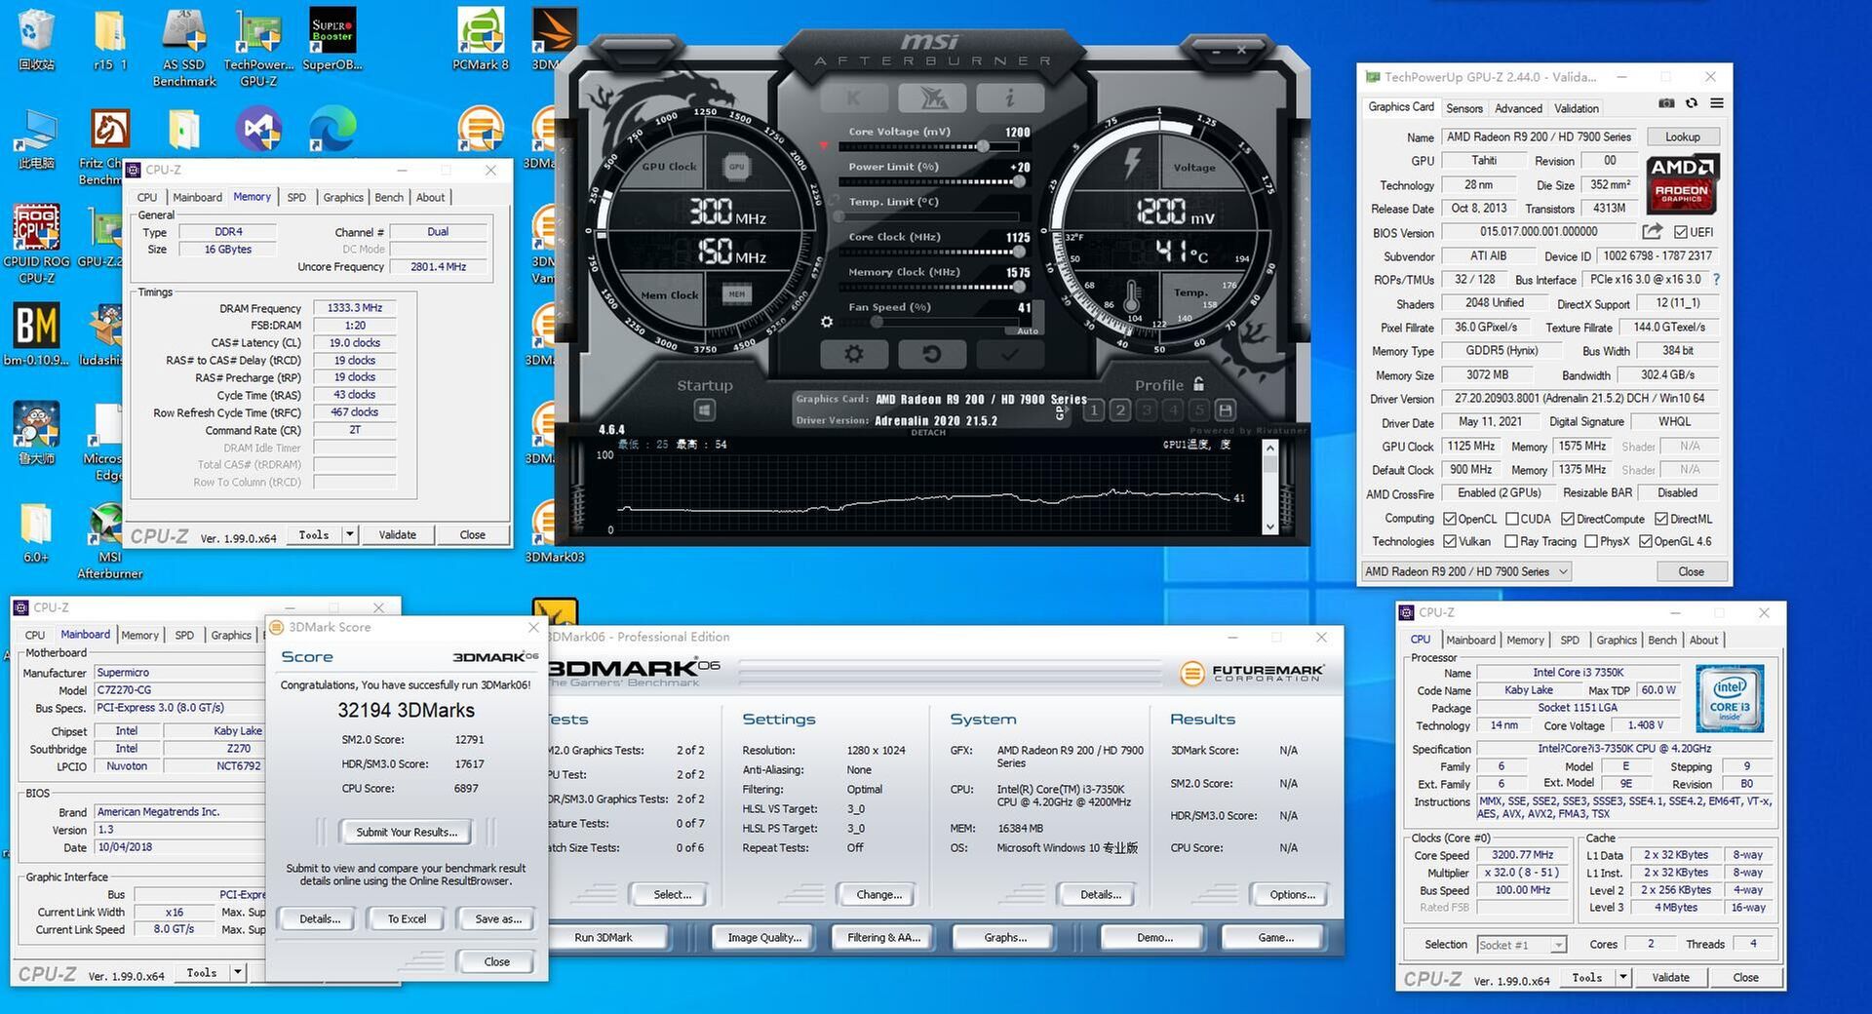The image size is (1872, 1014).
Task: Switch to the Bench tab in CPU-Z Memory window
Action: [389, 197]
